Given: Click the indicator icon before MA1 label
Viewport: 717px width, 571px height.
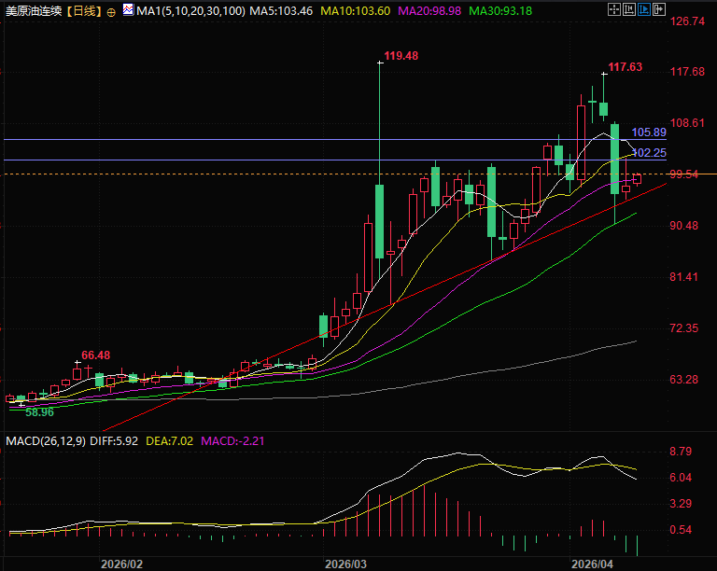Looking at the screenshot, I should (128, 12).
